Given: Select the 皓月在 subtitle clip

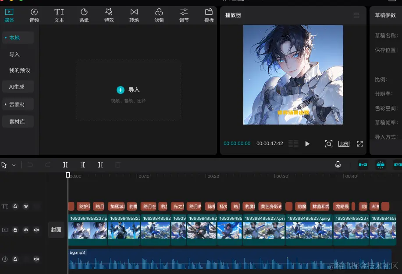Looking at the screenshot, I should 149,206.
